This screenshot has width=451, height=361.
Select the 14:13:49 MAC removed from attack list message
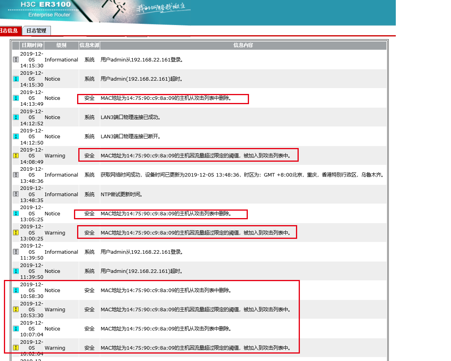tap(166, 98)
